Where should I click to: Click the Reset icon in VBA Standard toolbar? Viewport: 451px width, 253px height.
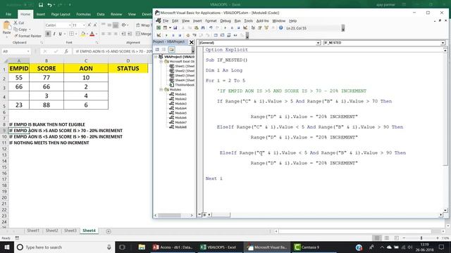238,28
